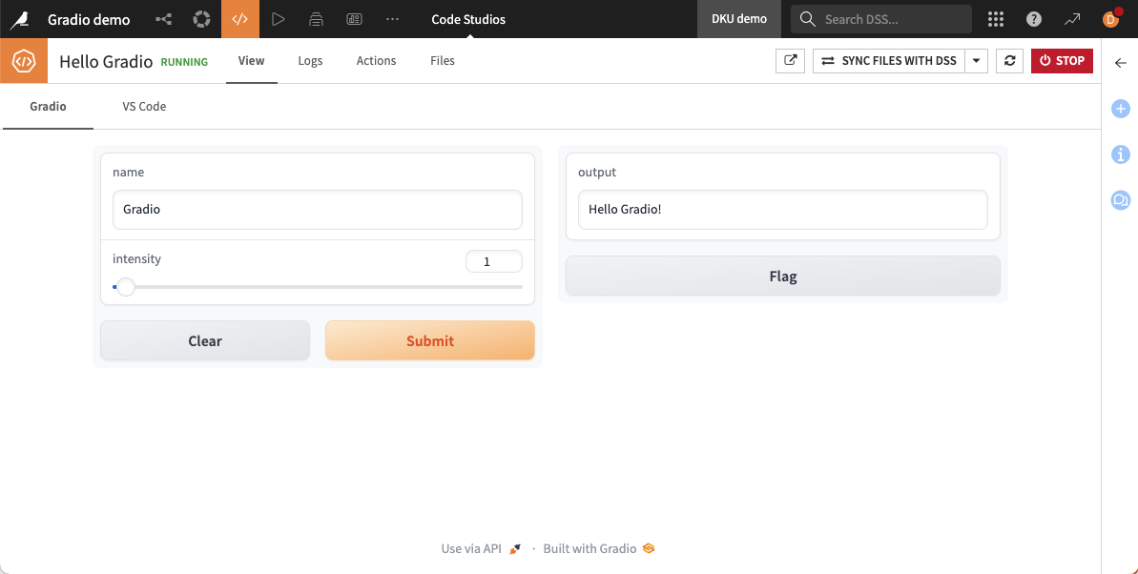Click the Dataiku bird logo
The height and width of the screenshot is (574, 1138).
[x=20, y=20]
